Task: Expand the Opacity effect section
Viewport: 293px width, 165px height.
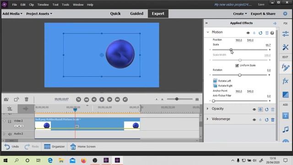Action: pyautogui.click(x=207, y=109)
